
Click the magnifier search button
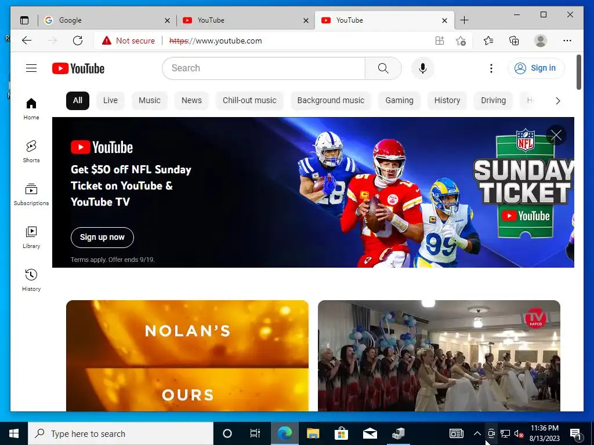click(x=383, y=68)
